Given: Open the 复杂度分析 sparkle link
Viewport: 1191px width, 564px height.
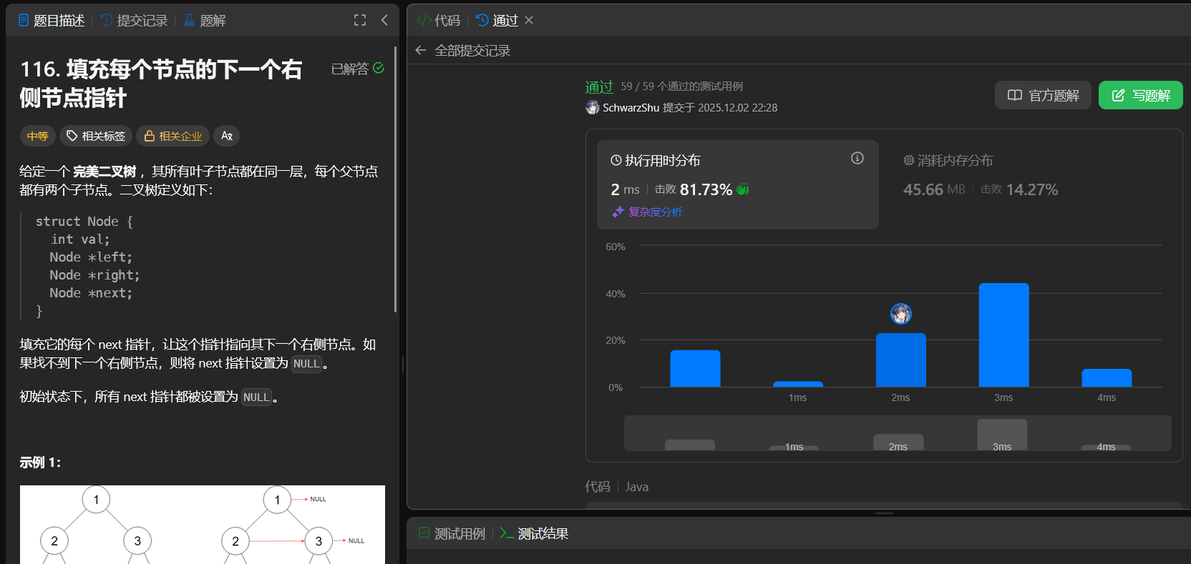Looking at the screenshot, I should [x=648, y=212].
